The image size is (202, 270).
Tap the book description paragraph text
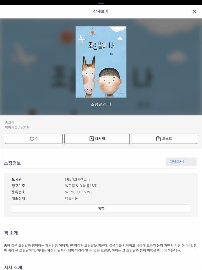pyautogui.click(x=101, y=248)
